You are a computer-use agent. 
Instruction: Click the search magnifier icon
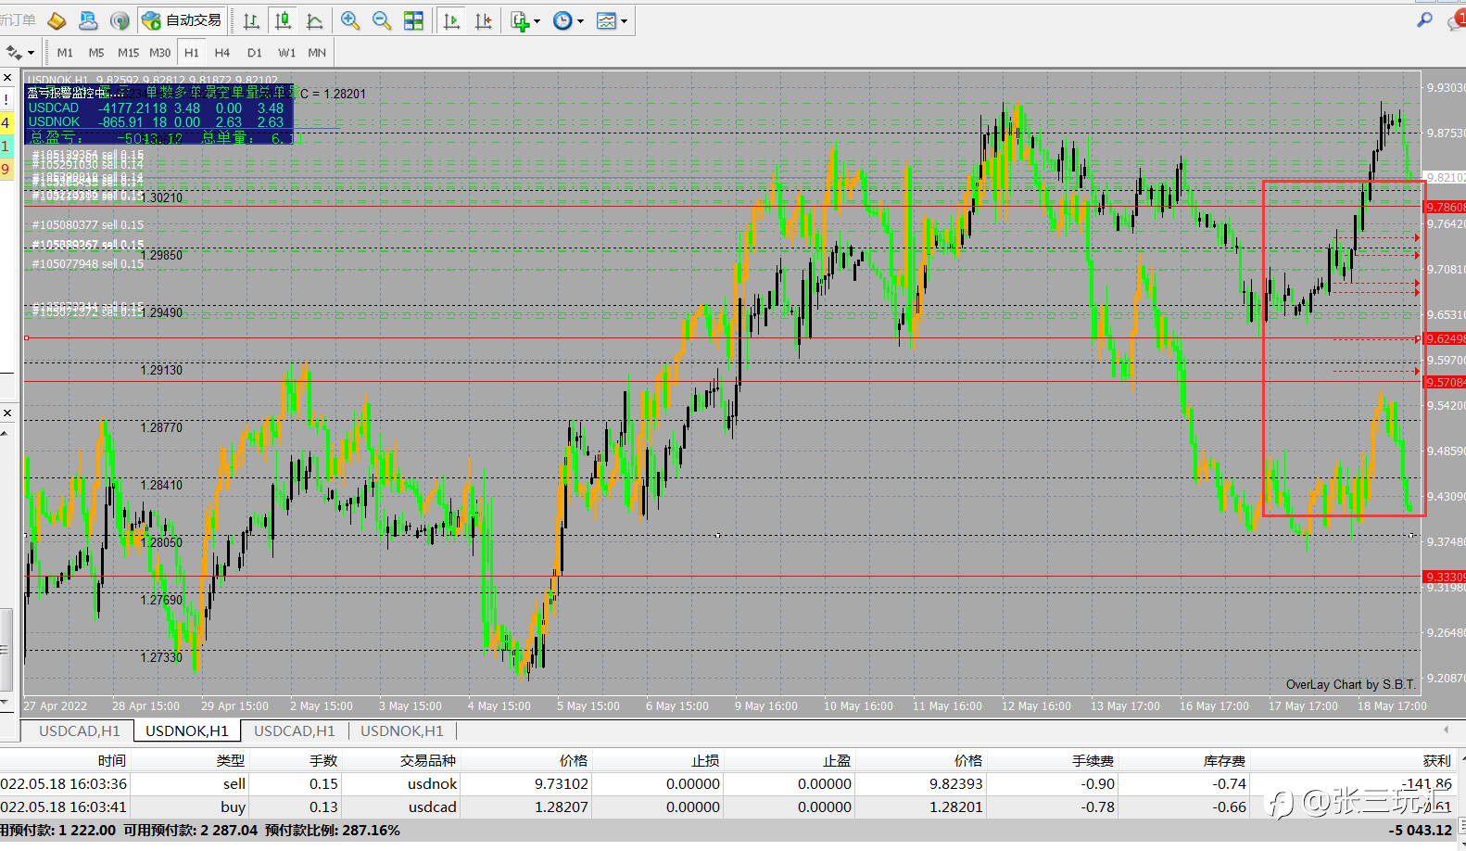pos(1424,19)
